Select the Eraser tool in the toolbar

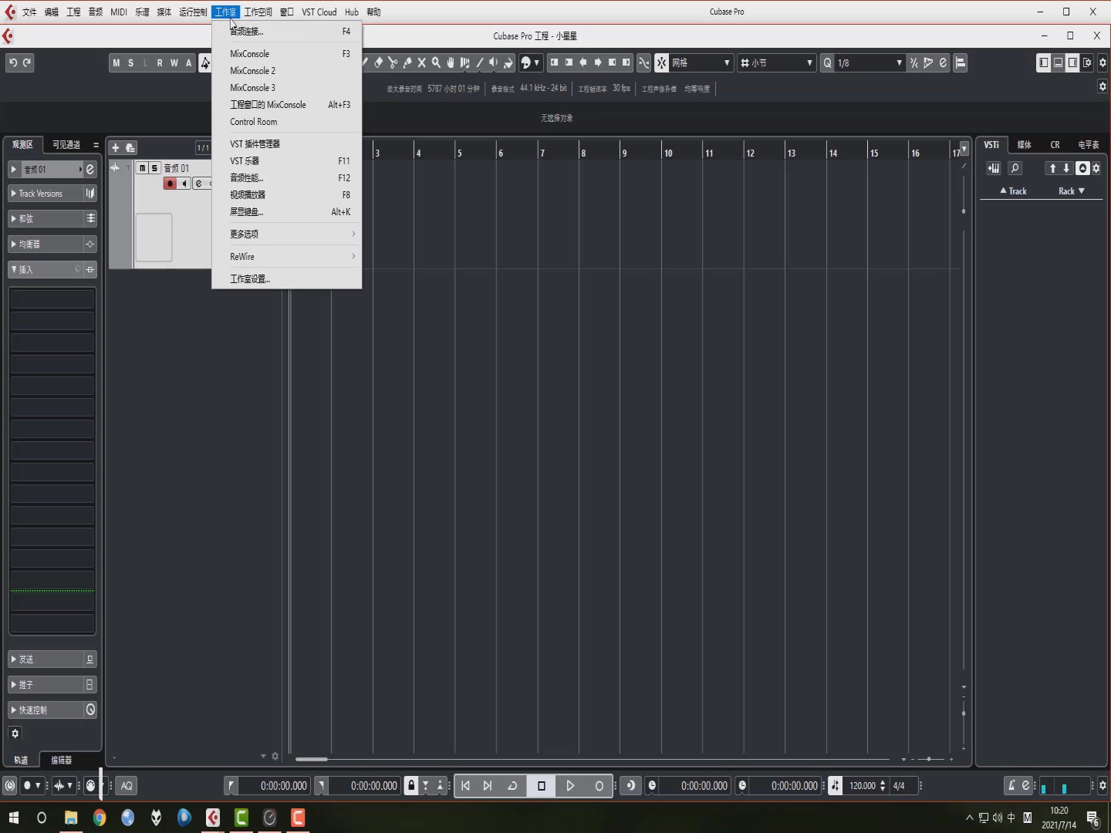(x=378, y=63)
